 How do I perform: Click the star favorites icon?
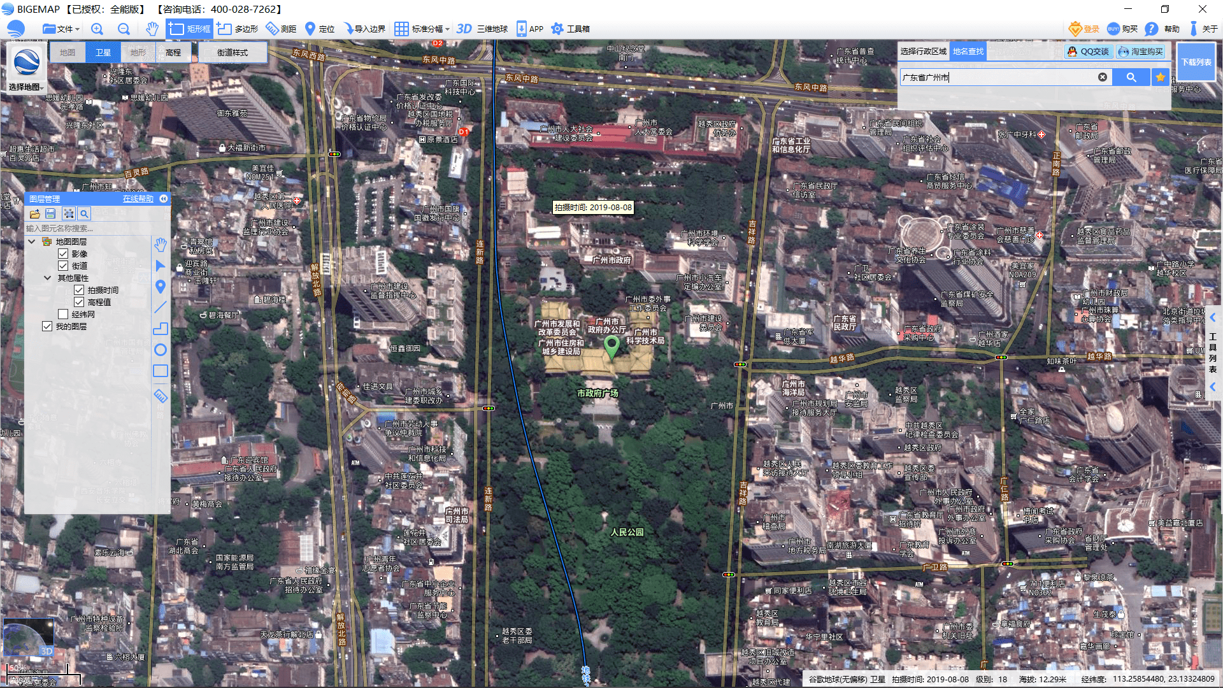pyautogui.click(x=1161, y=77)
